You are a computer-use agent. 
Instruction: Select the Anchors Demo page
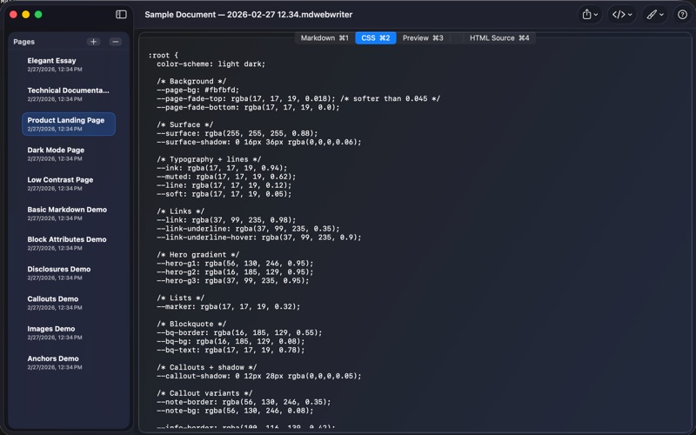69,362
